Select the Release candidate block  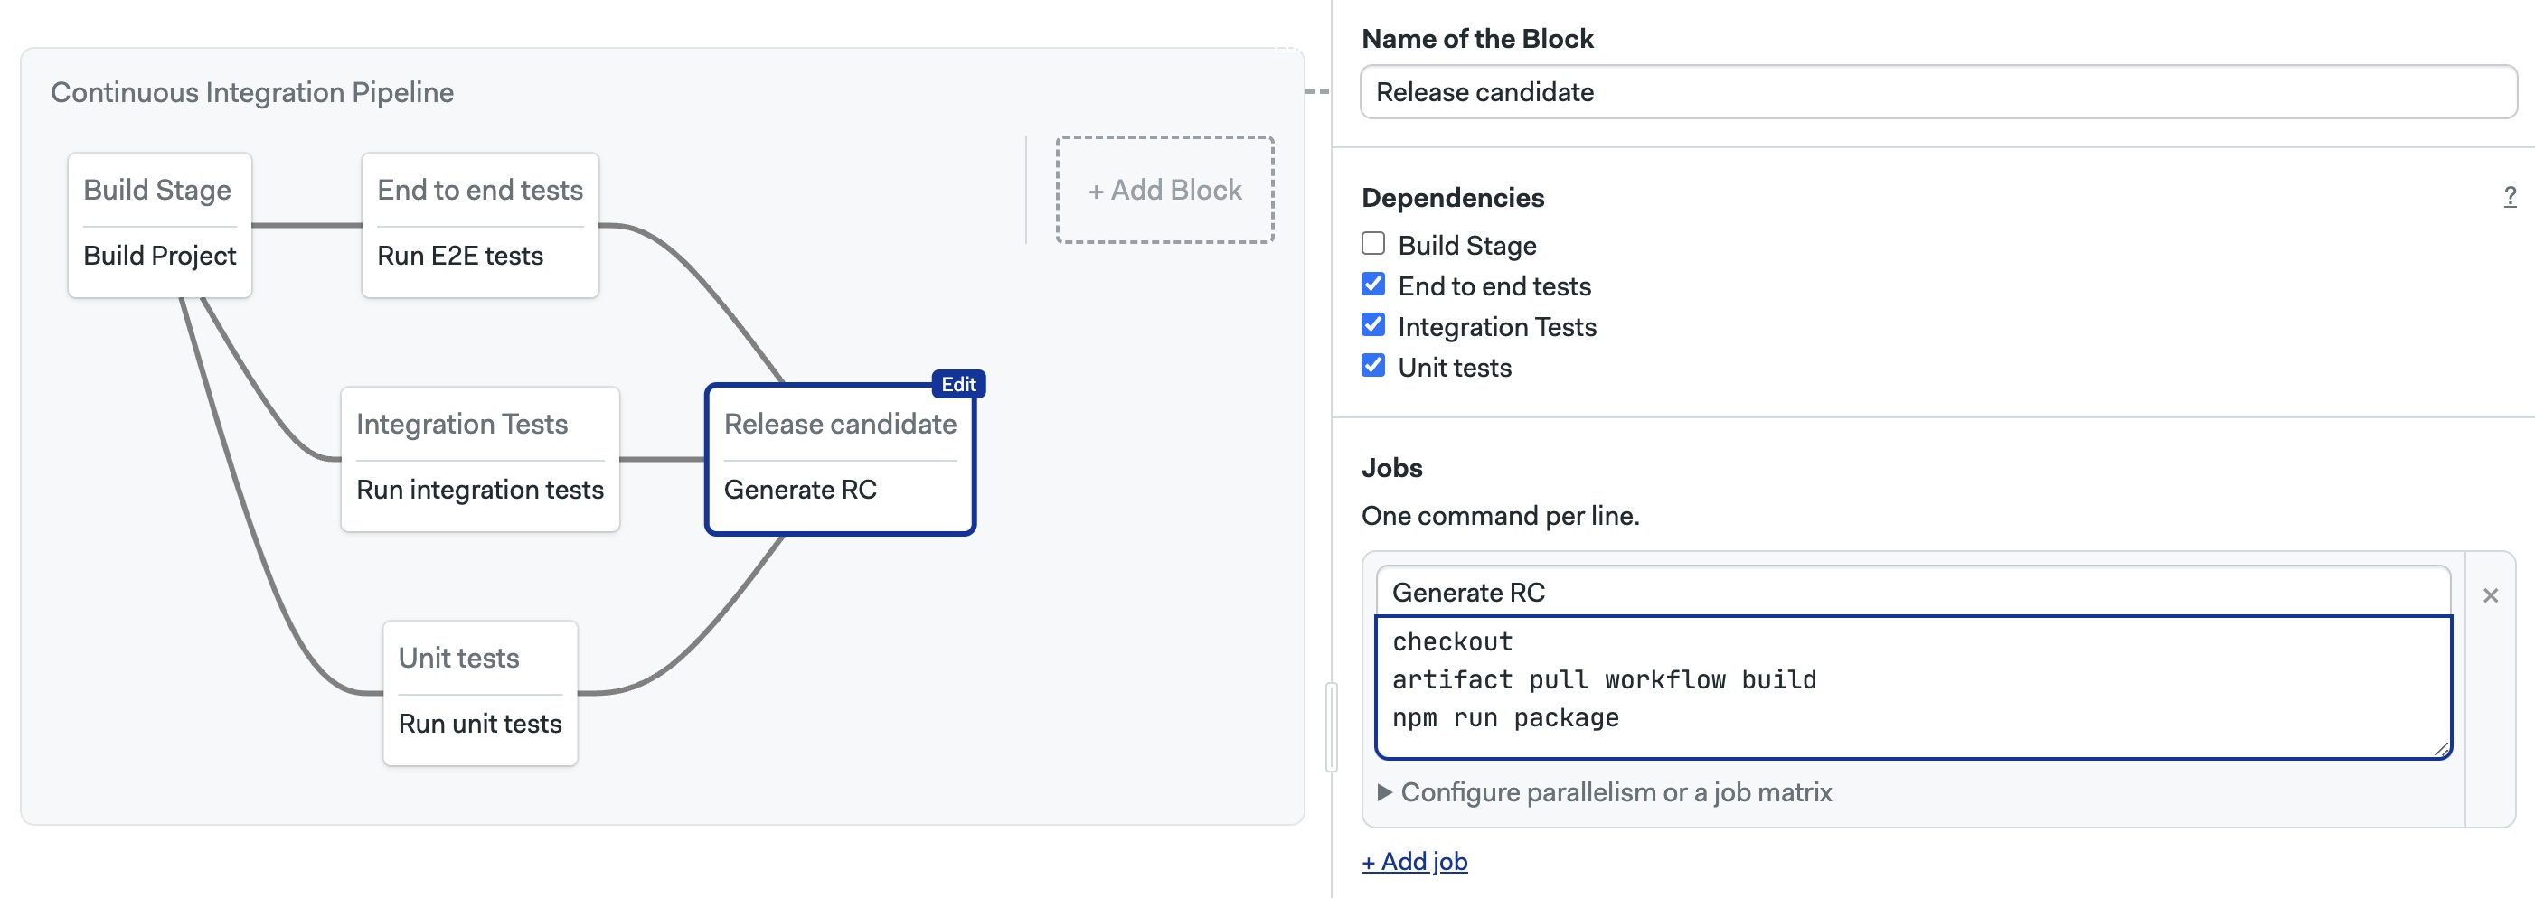click(x=839, y=424)
